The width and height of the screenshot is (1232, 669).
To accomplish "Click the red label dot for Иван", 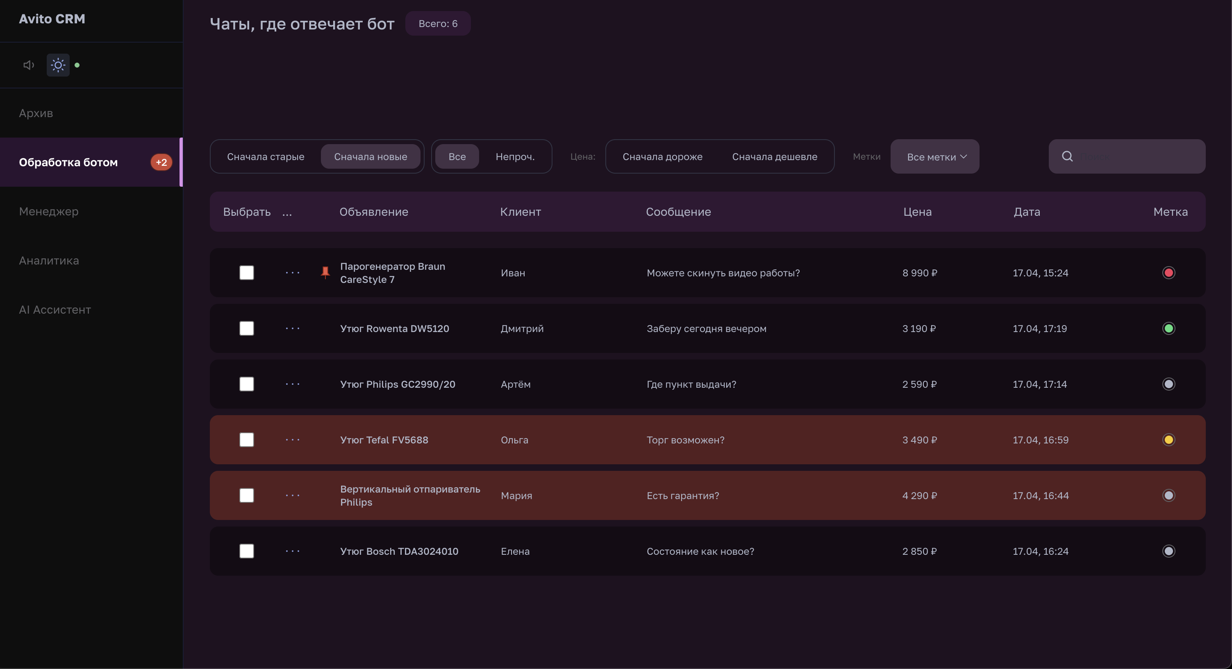I will [1168, 272].
